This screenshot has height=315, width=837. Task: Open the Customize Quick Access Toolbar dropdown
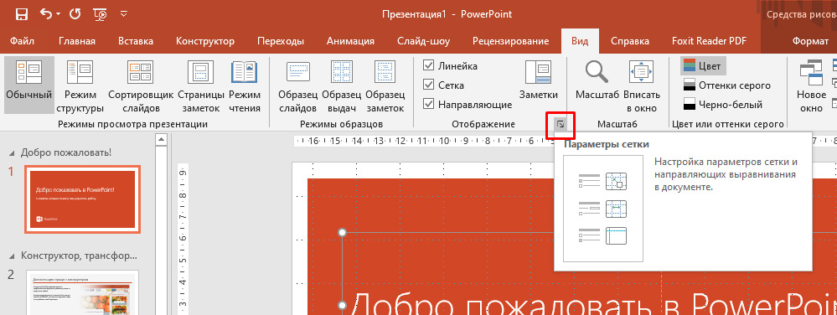pos(124,14)
